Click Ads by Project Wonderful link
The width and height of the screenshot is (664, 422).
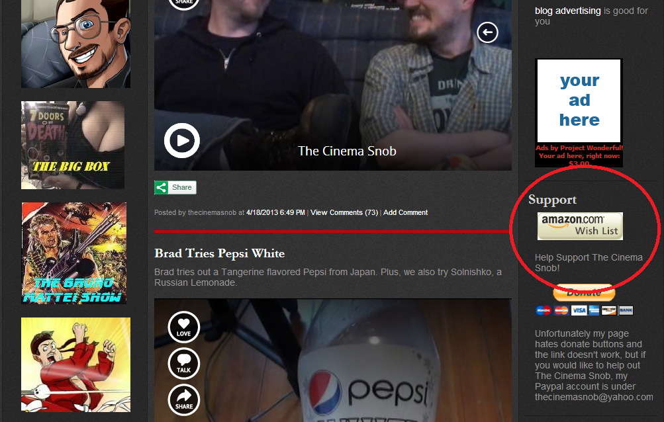pos(579,148)
